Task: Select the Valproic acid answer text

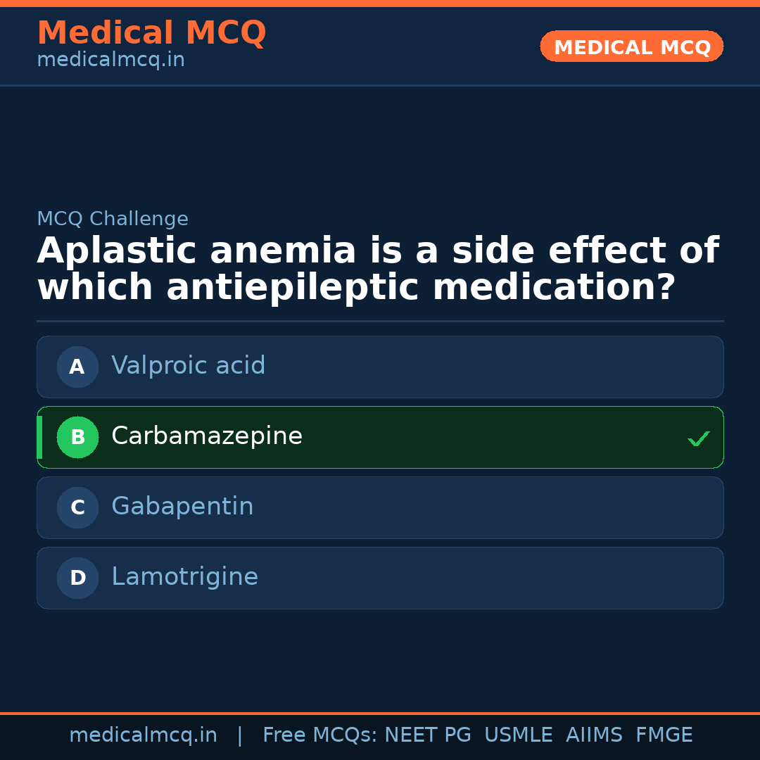Action: click(x=188, y=366)
